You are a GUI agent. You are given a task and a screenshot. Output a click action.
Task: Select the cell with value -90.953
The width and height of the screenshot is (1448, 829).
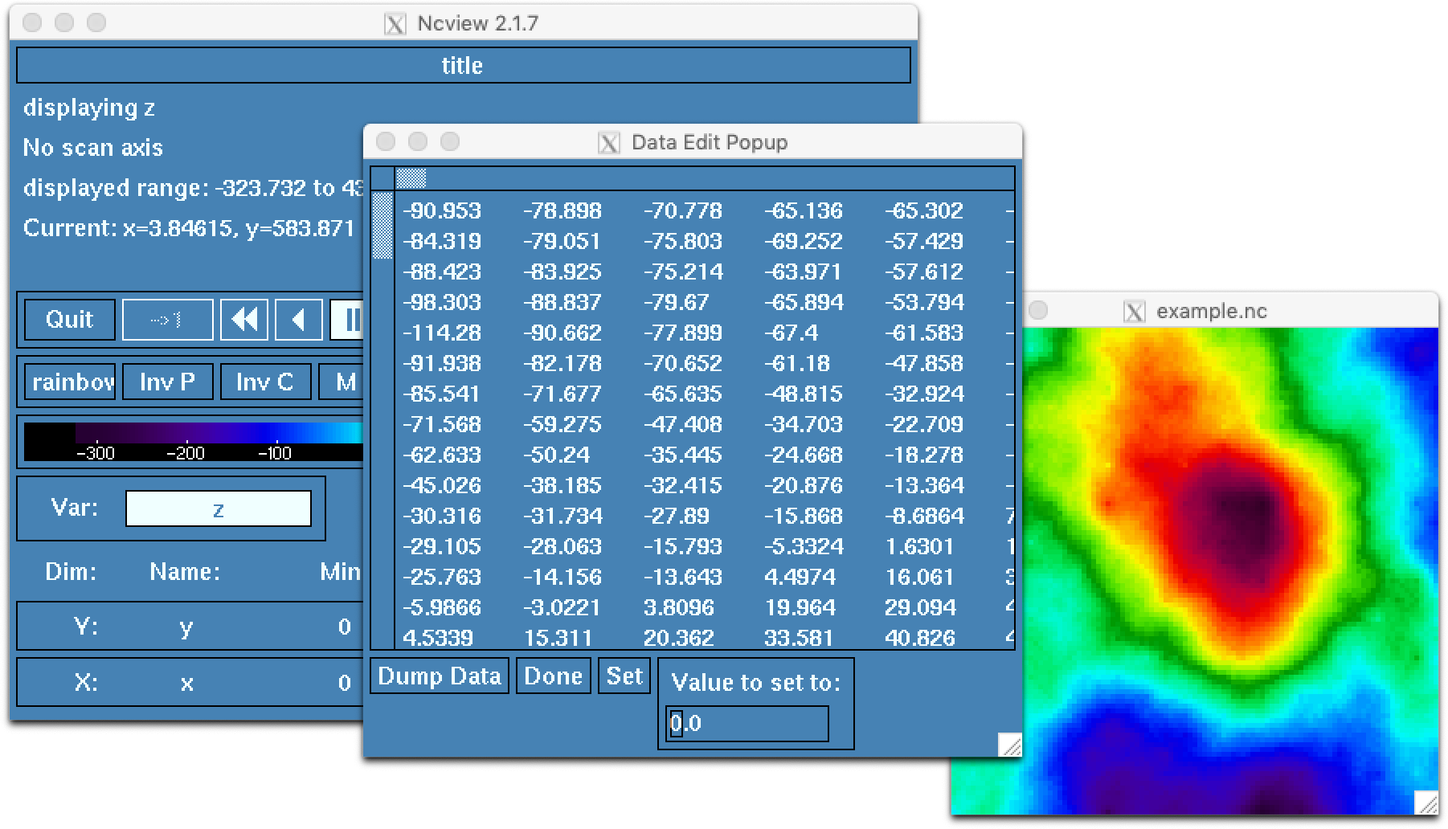point(442,210)
